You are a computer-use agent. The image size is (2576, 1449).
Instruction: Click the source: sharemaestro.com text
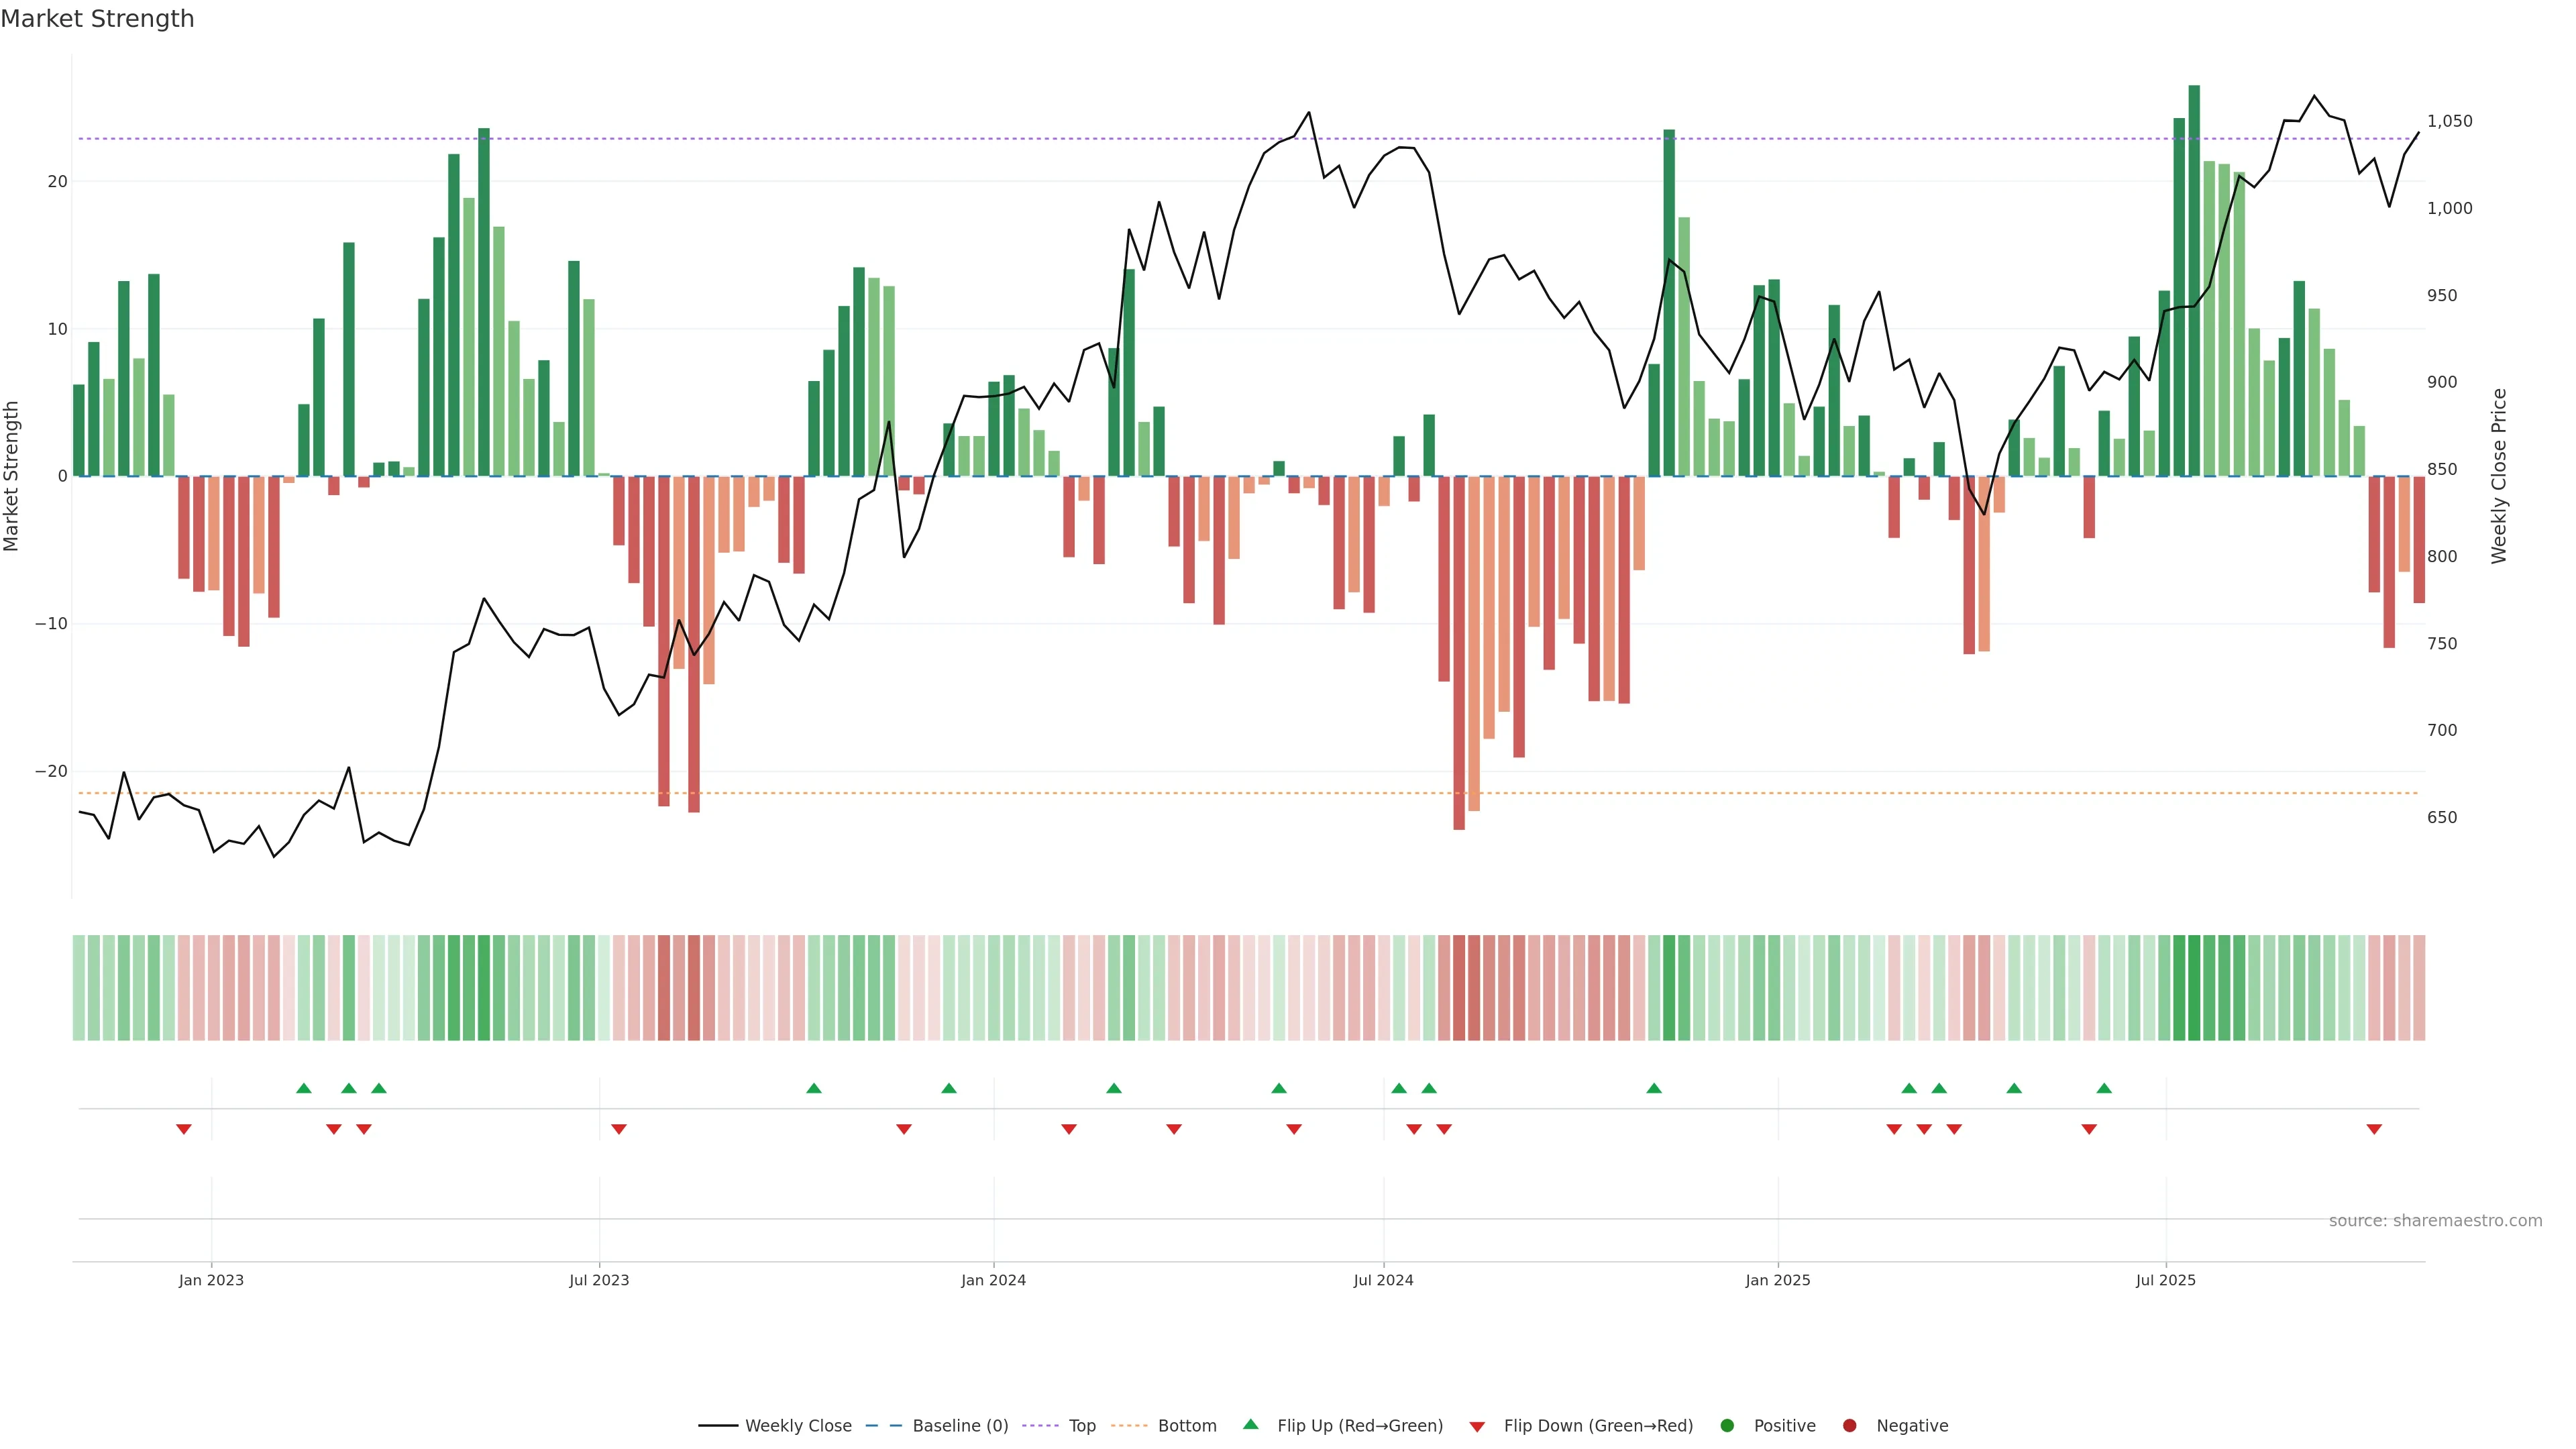(2435, 1220)
